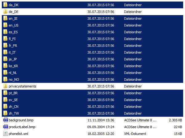This screenshot has width=185, height=138.
Task: Select the privacystatements folder name
Action: pos(22,86)
